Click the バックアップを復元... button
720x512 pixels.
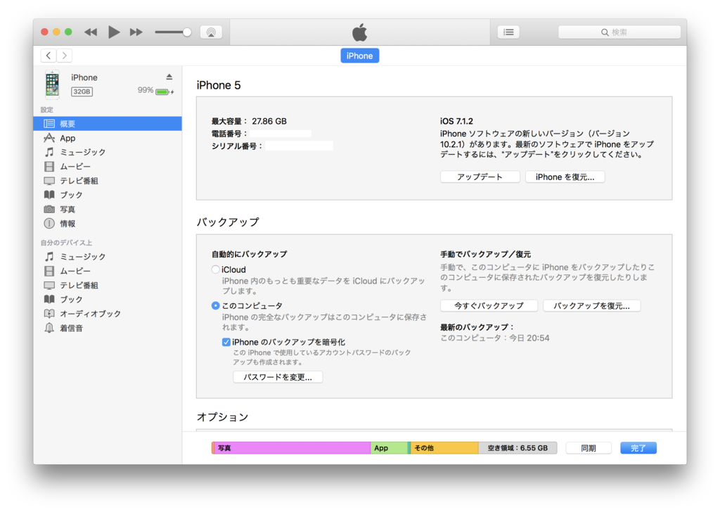tap(591, 306)
